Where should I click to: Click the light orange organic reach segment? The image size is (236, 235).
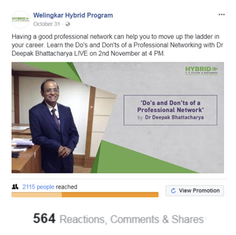click(36, 195)
